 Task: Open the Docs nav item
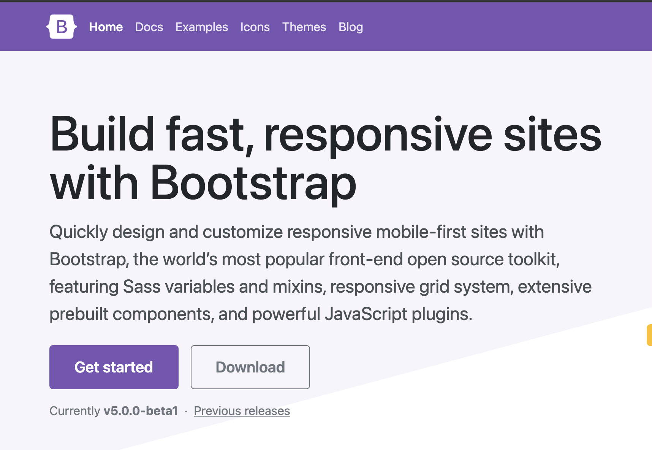pyautogui.click(x=149, y=27)
